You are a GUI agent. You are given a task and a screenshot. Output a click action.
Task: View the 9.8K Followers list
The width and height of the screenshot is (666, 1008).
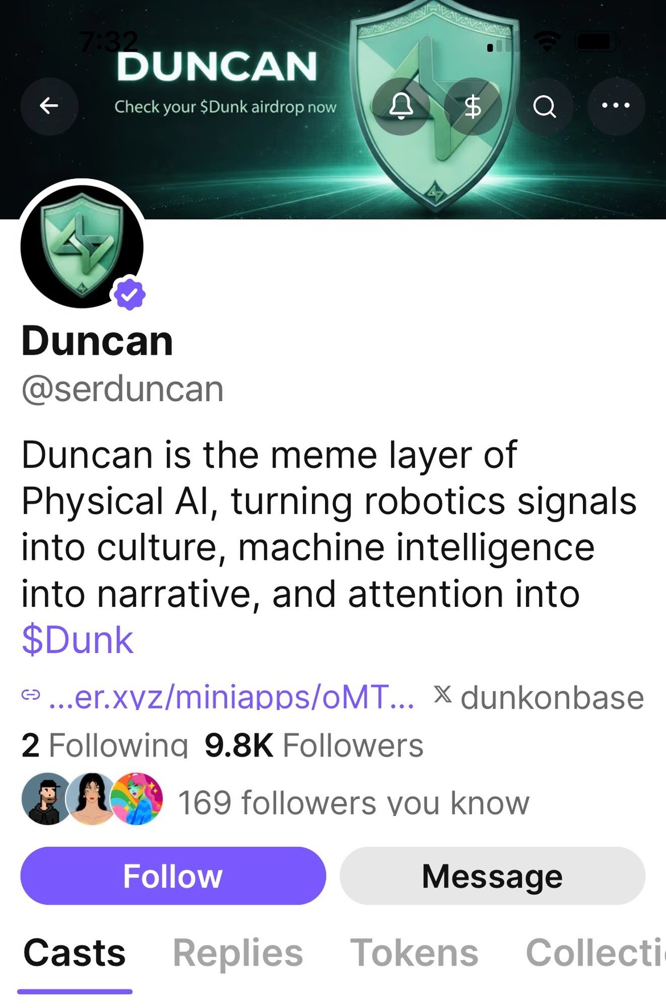314,745
